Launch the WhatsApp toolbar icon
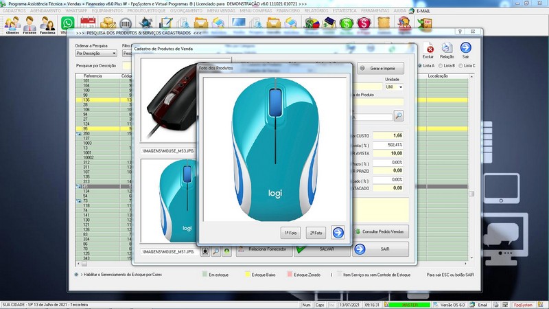Image resolution: width=549 pixels, height=309 pixels. tap(67, 23)
